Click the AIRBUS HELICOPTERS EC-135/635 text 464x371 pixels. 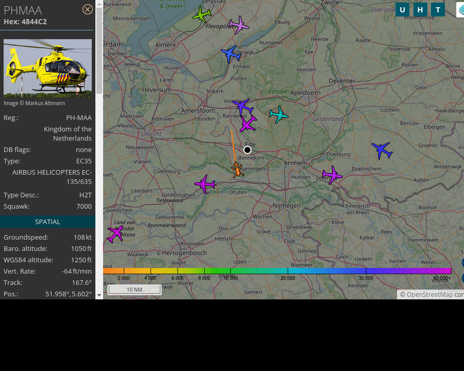(52, 177)
